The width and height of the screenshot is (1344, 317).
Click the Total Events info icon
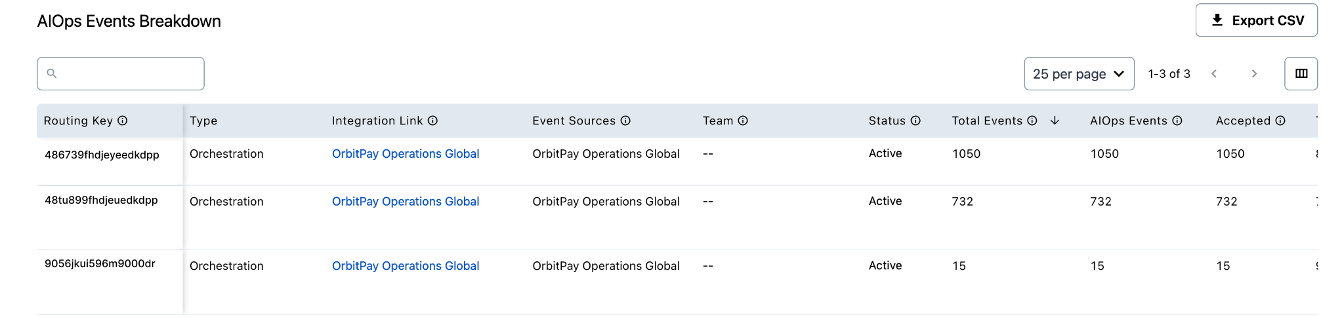coord(1032,121)
